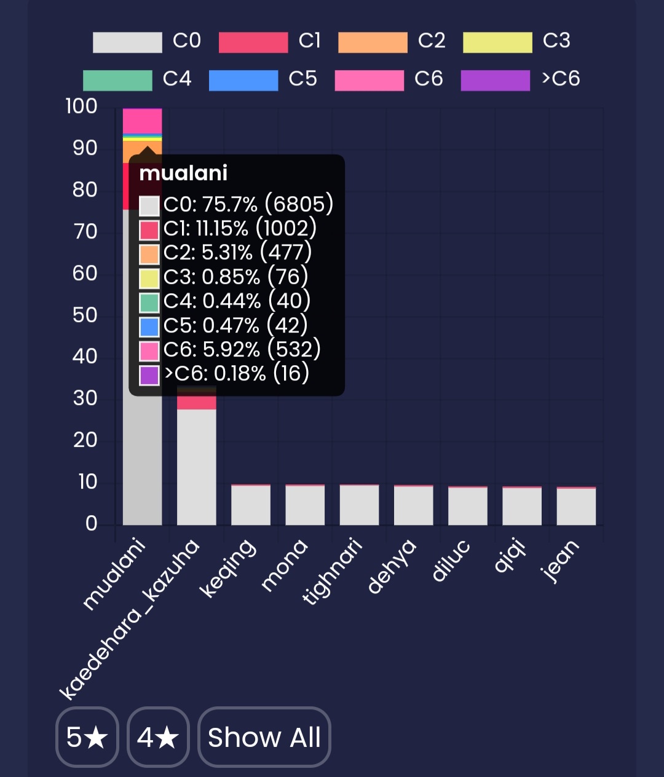Toggle the C1 red legend swatch
The height and width of the screenshot is (777, 664).
[x=253, y=42]
